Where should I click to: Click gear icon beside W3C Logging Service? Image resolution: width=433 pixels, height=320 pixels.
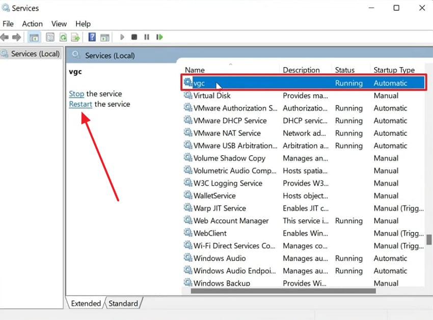(188, 183)
